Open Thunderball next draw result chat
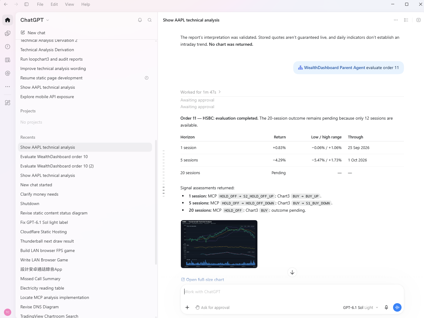The height and width of the screenshot is (318, 424). point(85,241)
